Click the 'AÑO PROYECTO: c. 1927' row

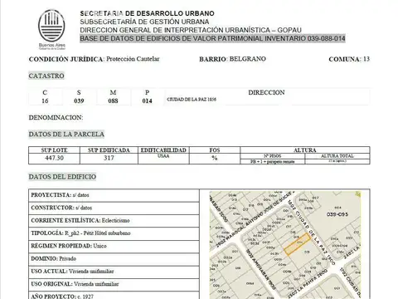114,296
